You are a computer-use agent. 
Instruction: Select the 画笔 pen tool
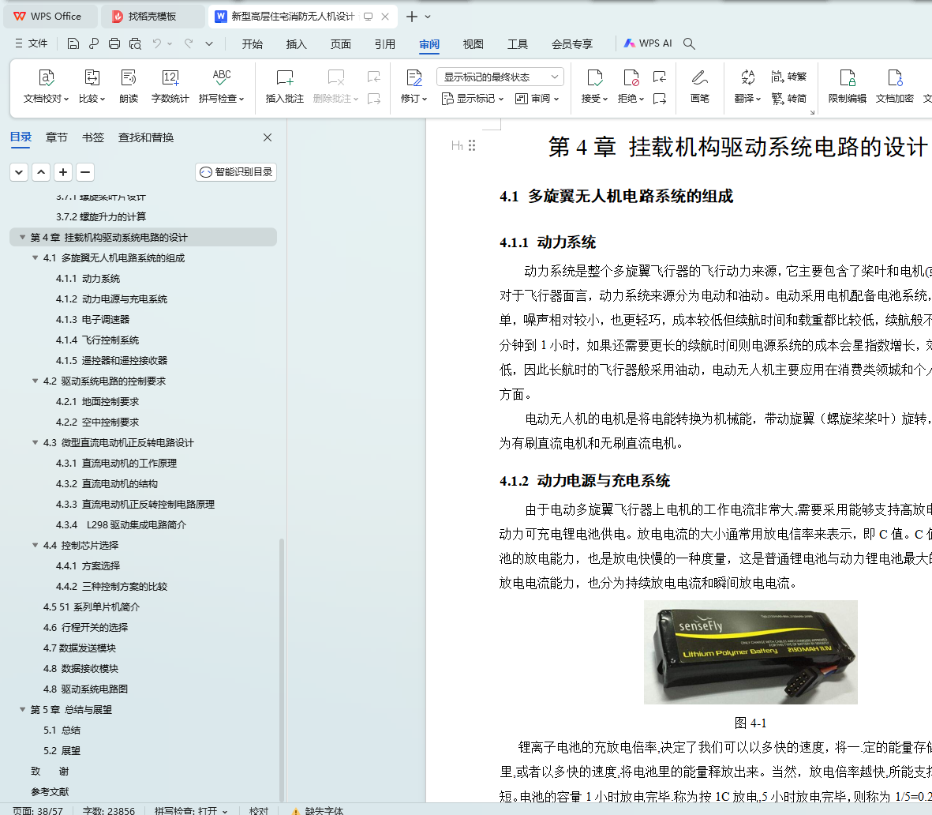click(x=700, y=86)
